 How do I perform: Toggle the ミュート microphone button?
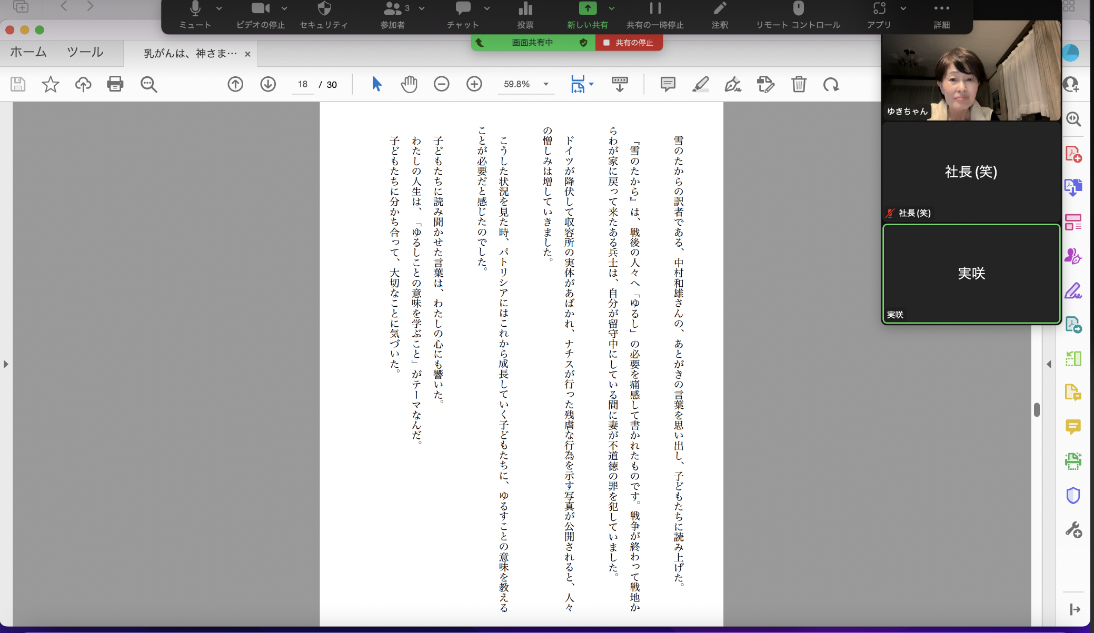(195, 15)
